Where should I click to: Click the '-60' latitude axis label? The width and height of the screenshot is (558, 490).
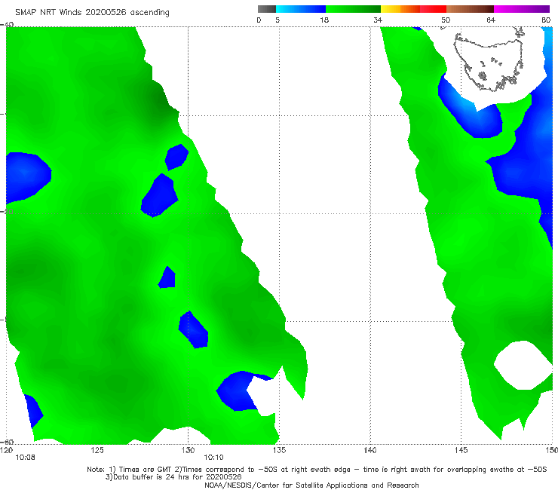click(7, 442)
